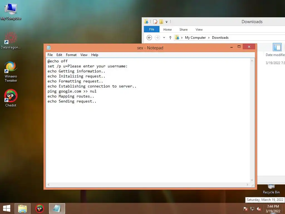Click Properties icon in Explorer quick access toolbar
Viewport: 285px width, 214px height.
coord(155,22)
